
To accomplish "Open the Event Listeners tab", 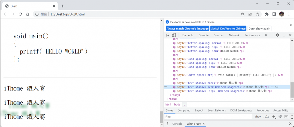I will click(216, 111).
